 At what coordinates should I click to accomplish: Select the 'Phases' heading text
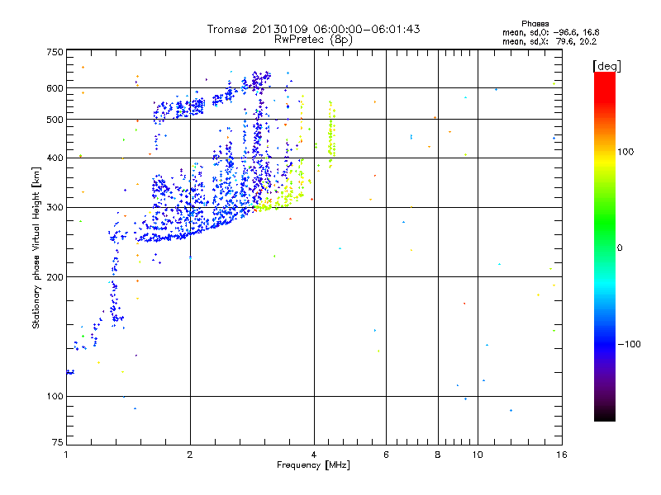coord(535,24)
